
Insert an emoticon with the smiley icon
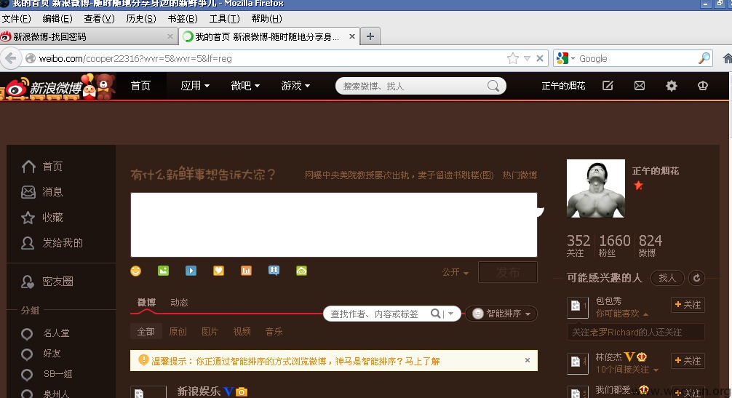click(135, 271)
